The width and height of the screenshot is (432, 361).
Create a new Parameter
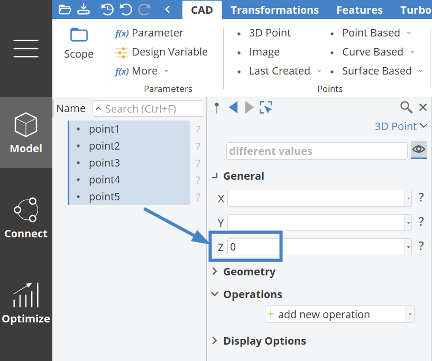[x=149, y=33]
